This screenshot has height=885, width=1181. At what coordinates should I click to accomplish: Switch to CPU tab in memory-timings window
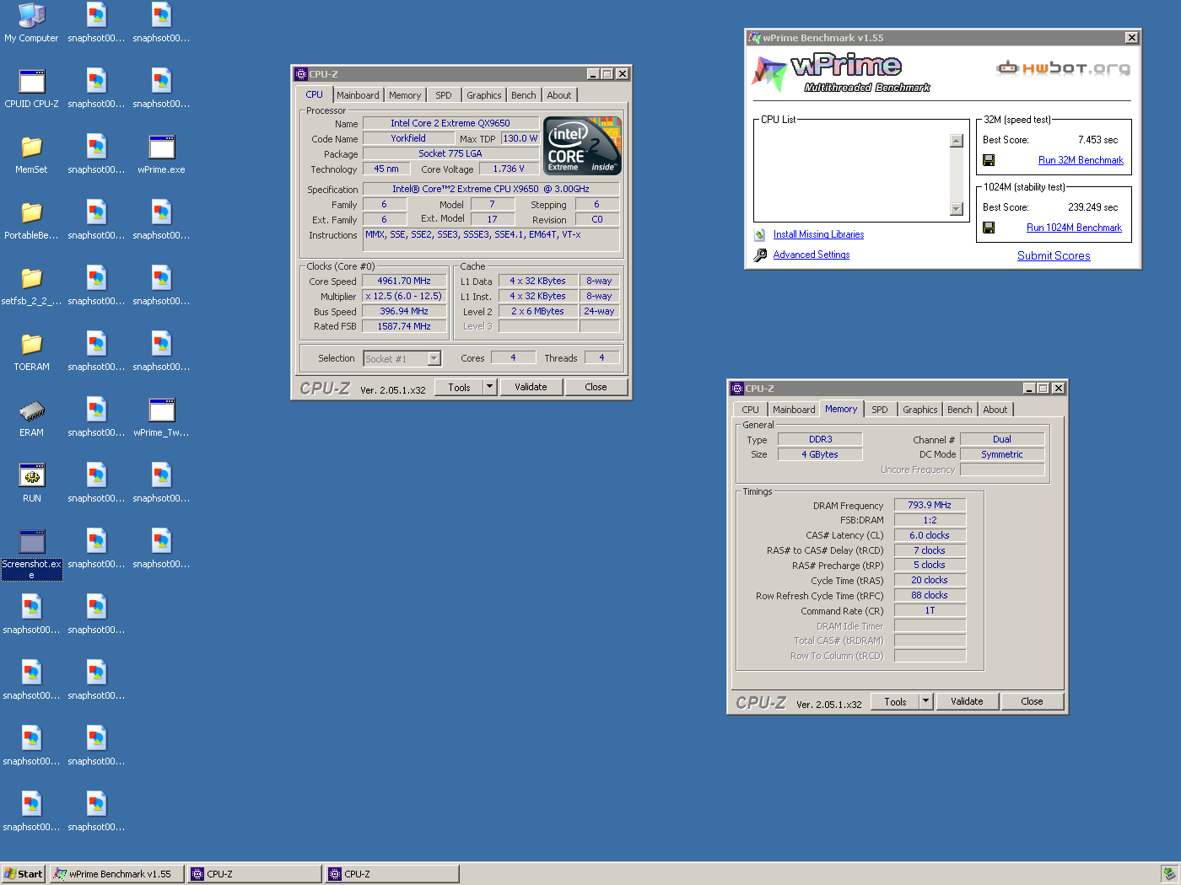751,410
